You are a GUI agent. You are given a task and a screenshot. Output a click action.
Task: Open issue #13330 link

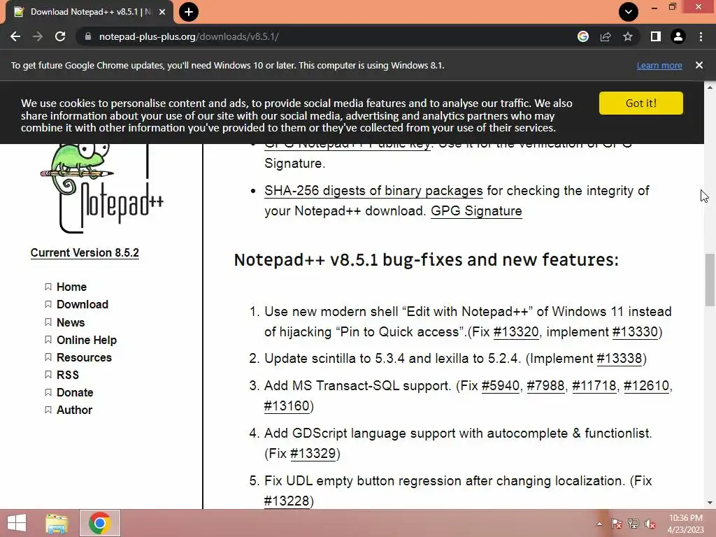click(x=635, y=332)
